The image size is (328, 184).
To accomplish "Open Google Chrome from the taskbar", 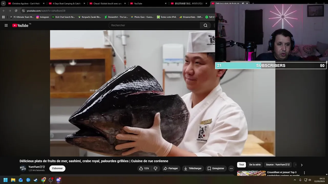I will click(x=43, y=180).
